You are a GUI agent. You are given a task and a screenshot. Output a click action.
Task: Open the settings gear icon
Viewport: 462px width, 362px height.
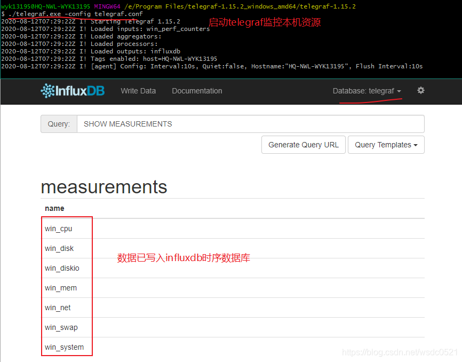pyautogui.click(x=421, y=91)
